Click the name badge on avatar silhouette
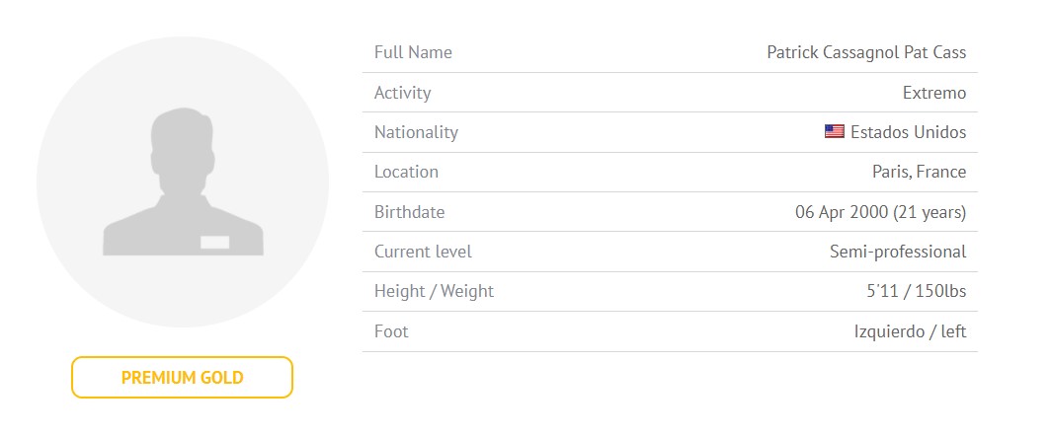This screenshot has width=1051, height=436. (x=215, y=243)
